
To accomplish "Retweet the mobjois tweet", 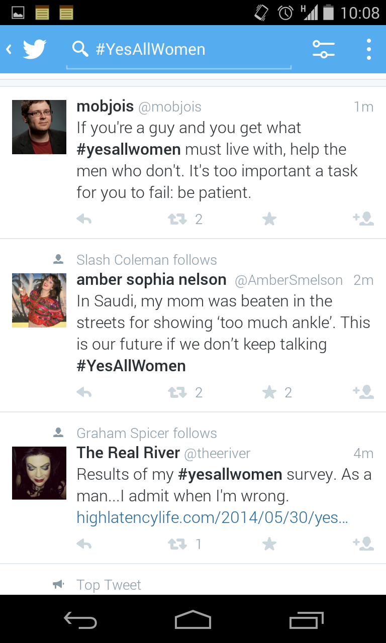I will click(177, 219).
